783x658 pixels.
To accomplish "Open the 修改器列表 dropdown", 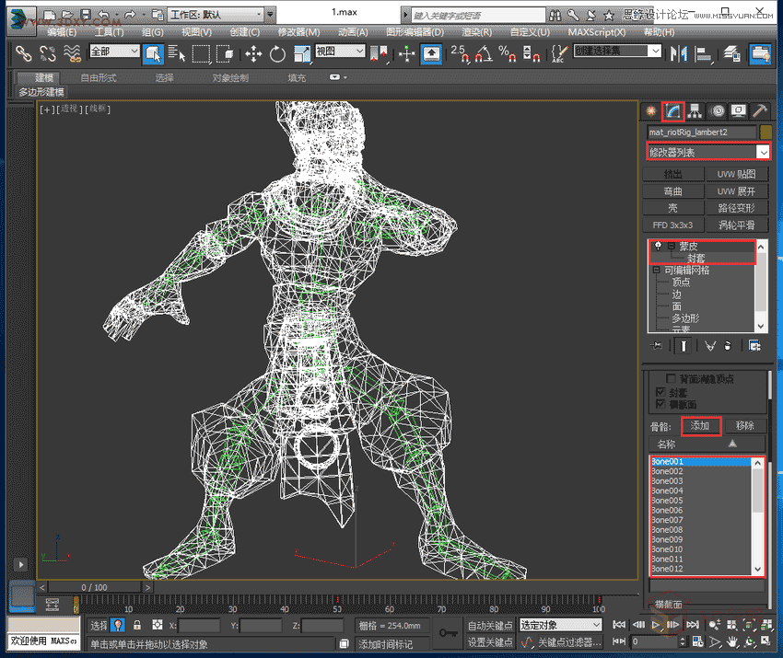I will tap(707, 152).
